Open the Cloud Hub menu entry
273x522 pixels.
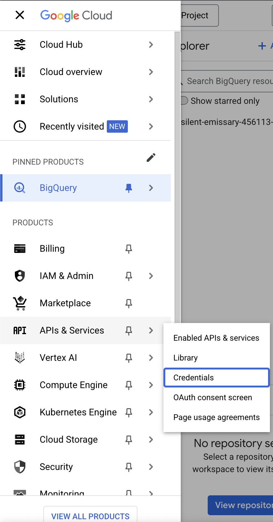pos(85,45)
